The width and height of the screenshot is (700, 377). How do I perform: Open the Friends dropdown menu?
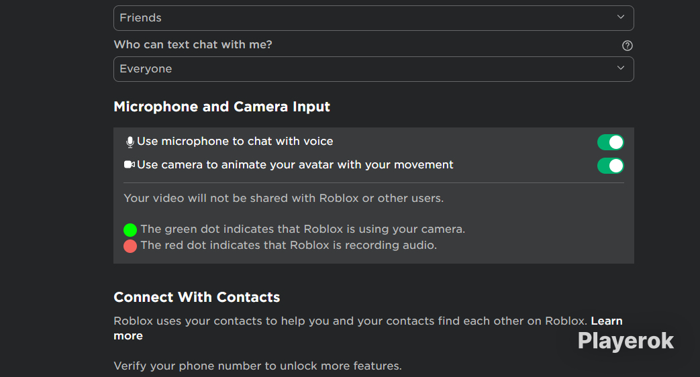tap(374, 18)
